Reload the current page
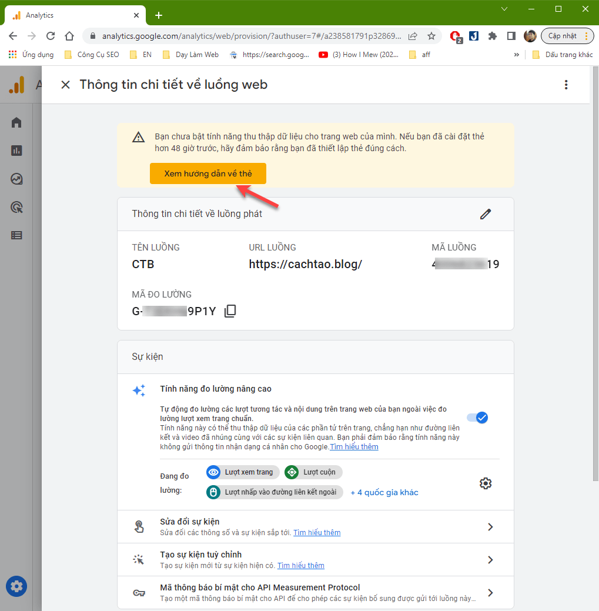The image size is (599, 611). 51,36
